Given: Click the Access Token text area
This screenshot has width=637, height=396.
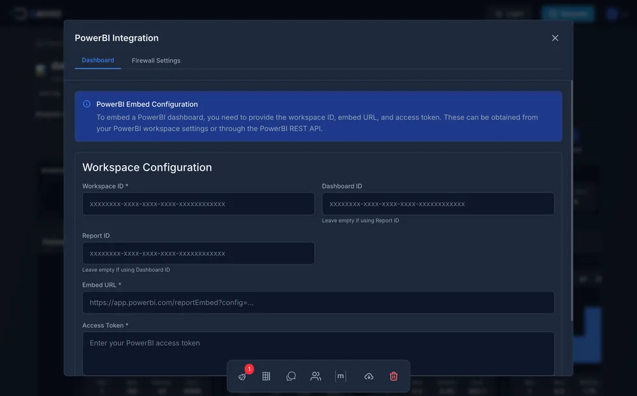Looking at the screenshot, I should point(318,353).
